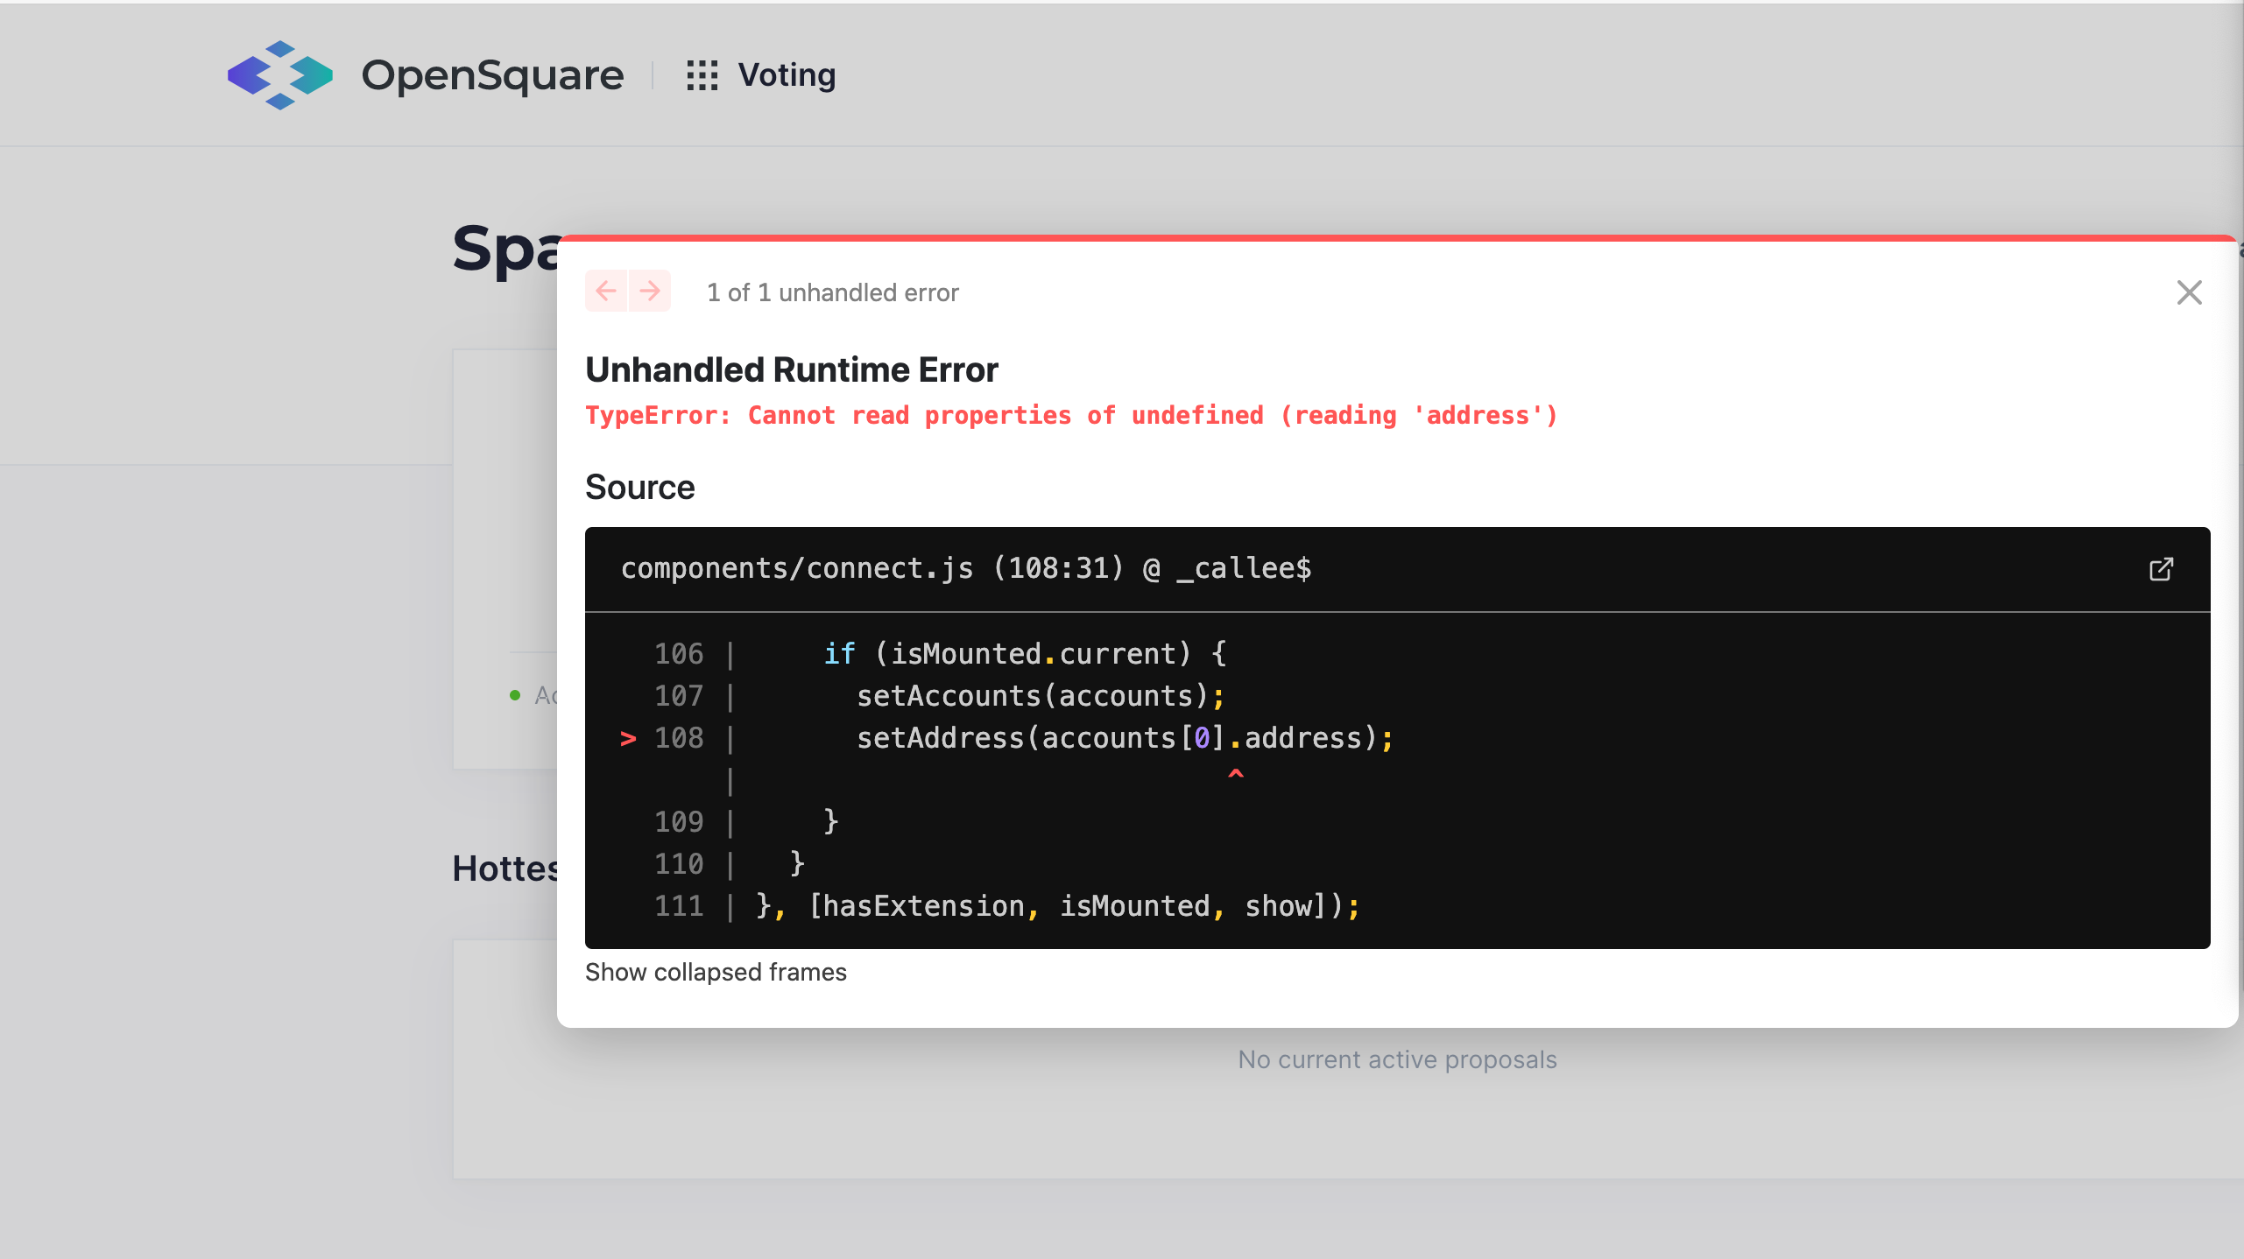Open the apps grid icon next to Voting
This screenshot has height=1259, width=2244.
pos(701,74)
